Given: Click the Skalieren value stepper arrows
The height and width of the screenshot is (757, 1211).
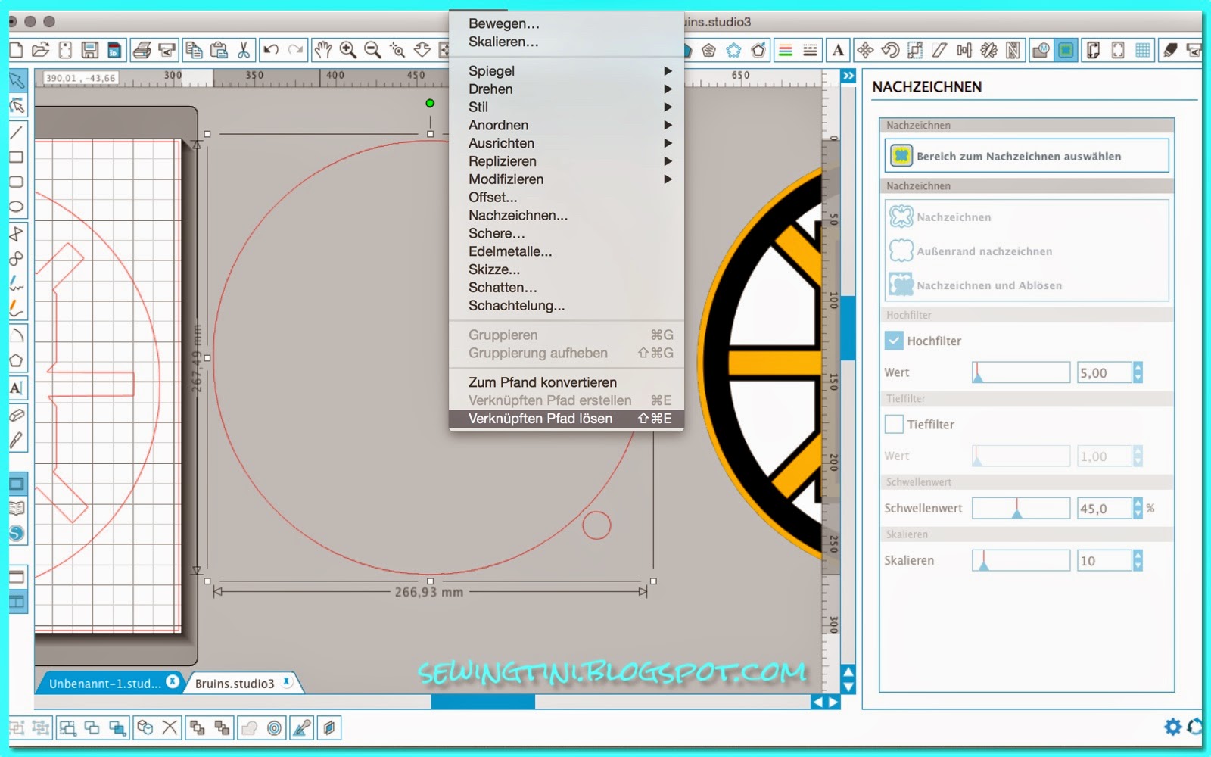Looking at the screenshot, I should click(x=1138, y=560).
